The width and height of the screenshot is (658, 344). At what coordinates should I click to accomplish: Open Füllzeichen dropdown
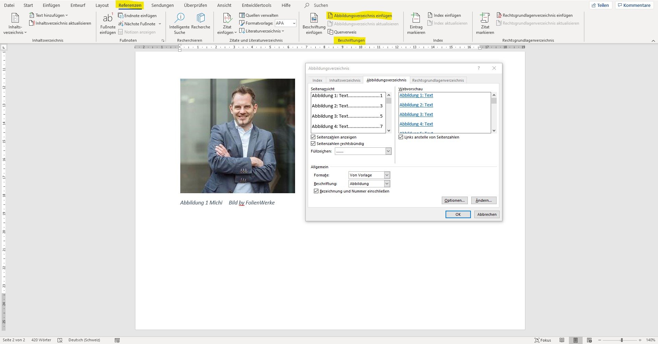pyautogui.click(x=388, y=151)
